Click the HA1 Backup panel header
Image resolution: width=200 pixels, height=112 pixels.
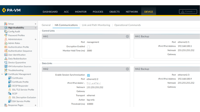click(167, 36)
